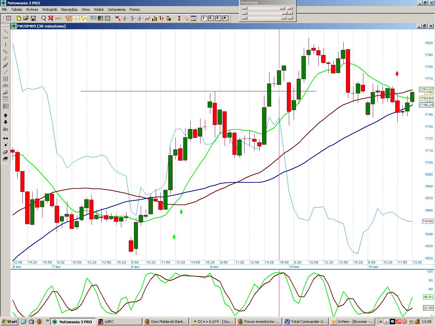
Task: Click the magnifying glass zoom icon
Action: [x=43, y=18]
